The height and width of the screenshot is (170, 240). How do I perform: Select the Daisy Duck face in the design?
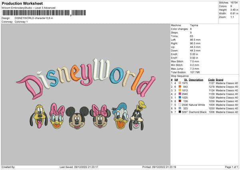57,116
